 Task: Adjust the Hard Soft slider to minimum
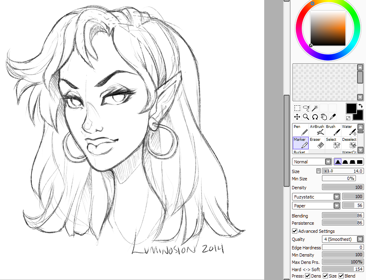pos(323,269)
